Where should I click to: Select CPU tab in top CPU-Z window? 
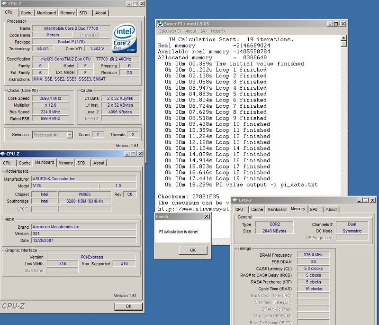(x=9, y=12)
